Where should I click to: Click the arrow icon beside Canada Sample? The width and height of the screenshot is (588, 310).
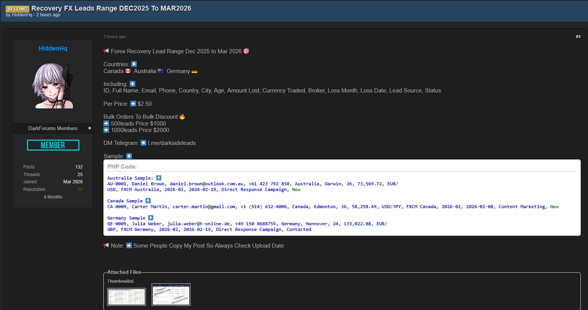148,200
